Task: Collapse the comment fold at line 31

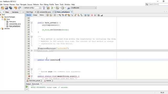Action: coord(31,37)
